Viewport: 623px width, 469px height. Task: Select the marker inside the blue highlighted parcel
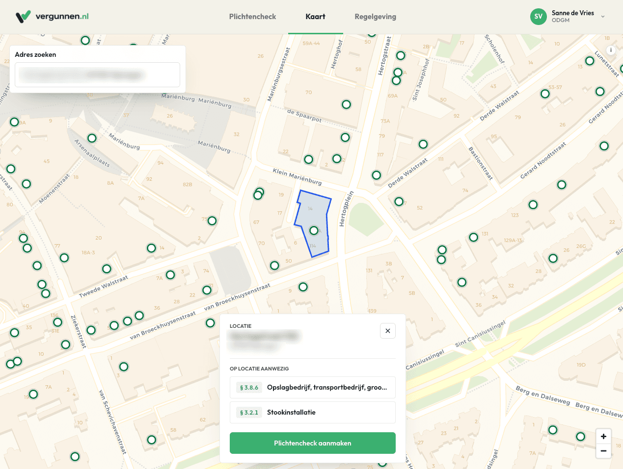pyautogui.click(x=314, y=230)
